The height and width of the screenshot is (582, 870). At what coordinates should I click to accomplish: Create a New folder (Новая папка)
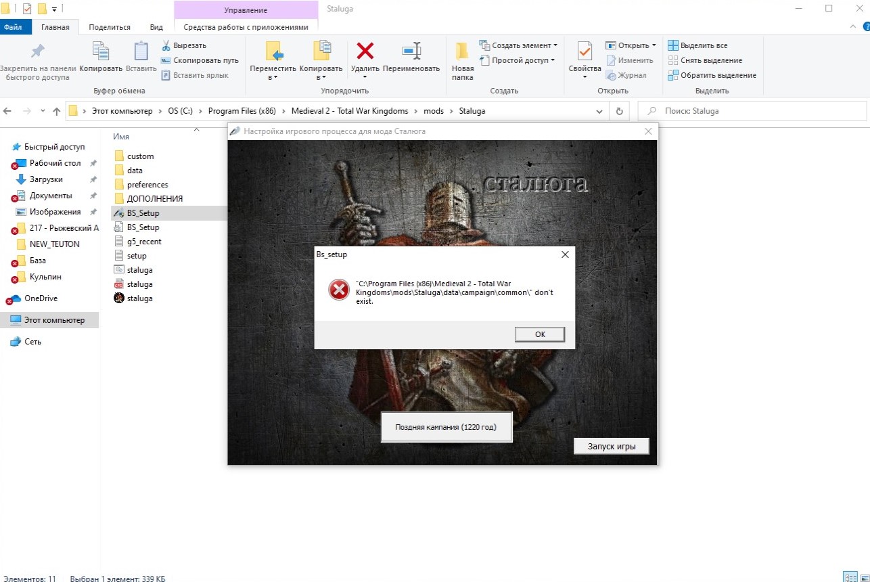tap(463, 61)
